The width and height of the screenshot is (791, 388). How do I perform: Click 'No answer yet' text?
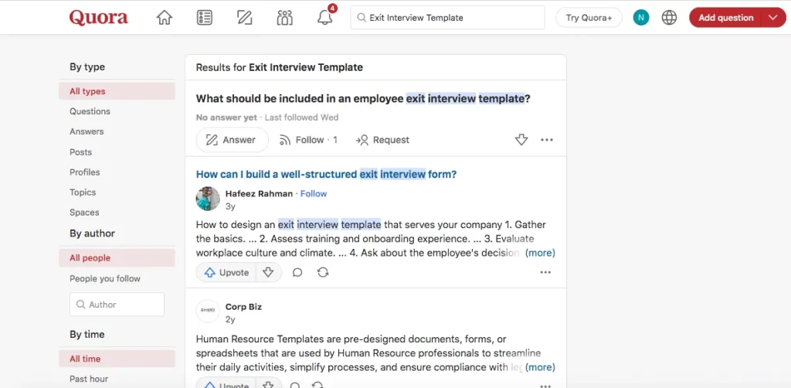click(x=226, y=117)
